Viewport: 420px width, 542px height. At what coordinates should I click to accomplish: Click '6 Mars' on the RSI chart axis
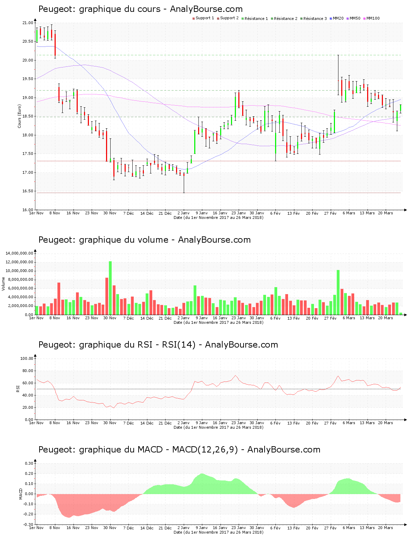tap(349, 423)
